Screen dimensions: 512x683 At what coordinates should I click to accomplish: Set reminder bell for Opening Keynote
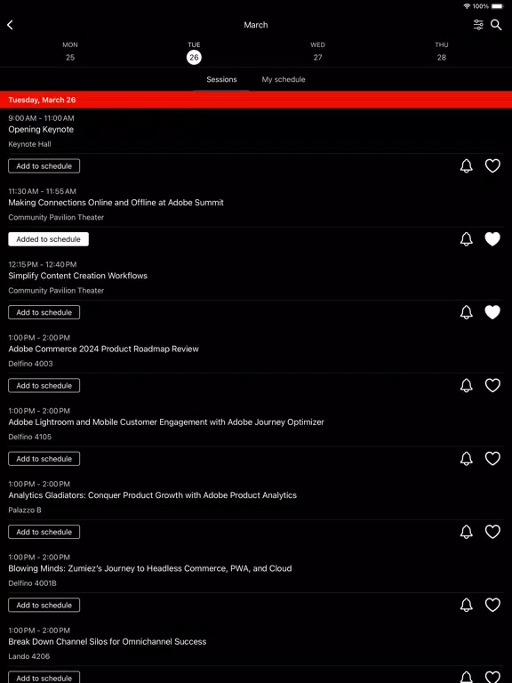coord(467,166)
